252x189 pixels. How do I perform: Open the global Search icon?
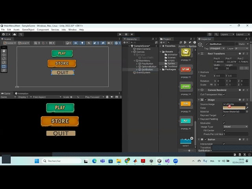pyautogui.click(x=216, y=34)
